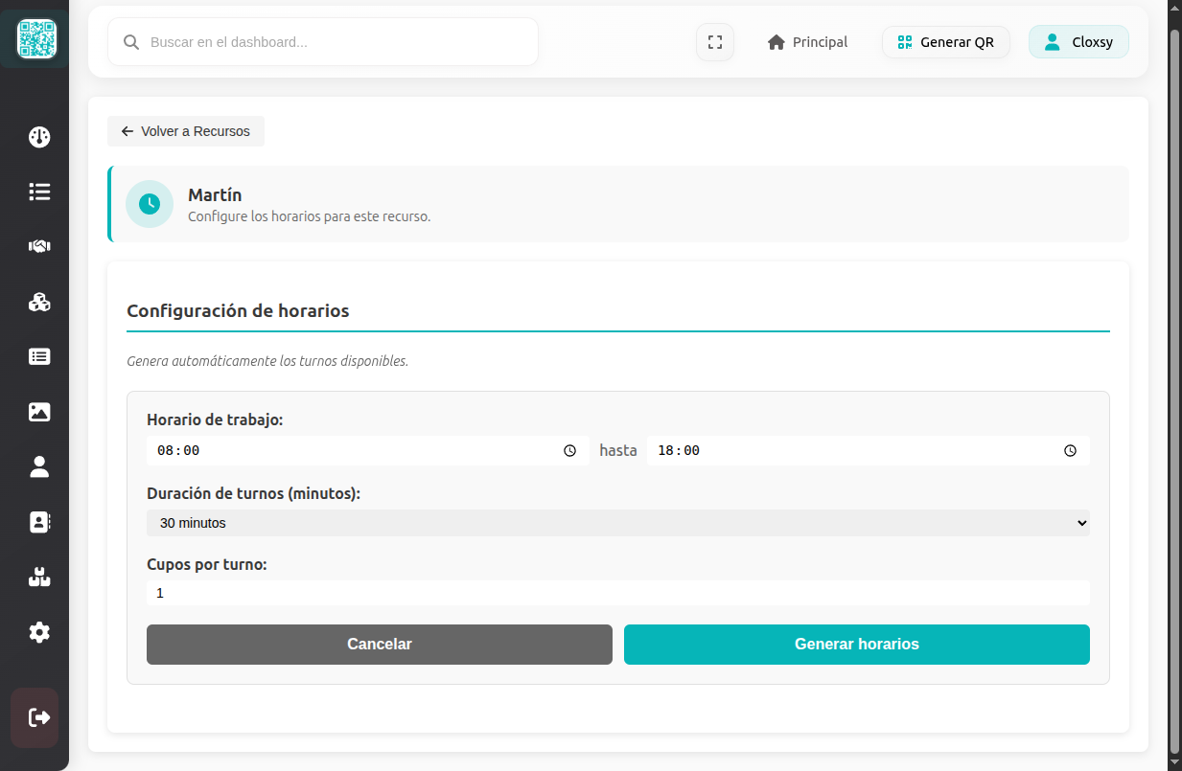1182x771 pixels.
Task: Expand the shift duration dropdown
Action: [617, 523]
